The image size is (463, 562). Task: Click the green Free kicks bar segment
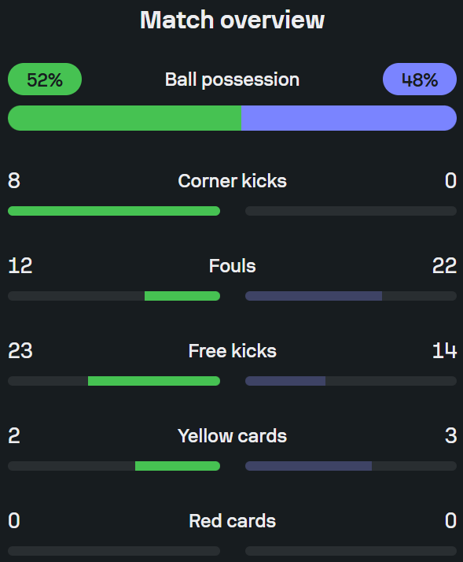(x=154, y=381)
